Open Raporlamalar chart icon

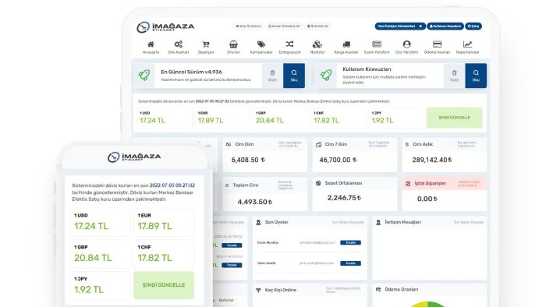pos(467,44)
